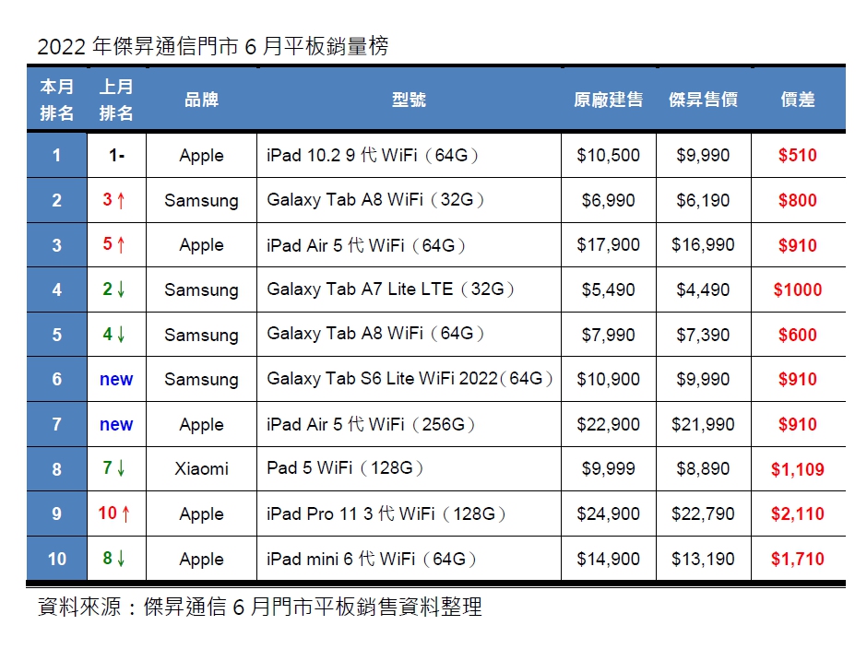Click the '本月排名' column header
This screenshot has height=649, width=867.
(56, 100)
